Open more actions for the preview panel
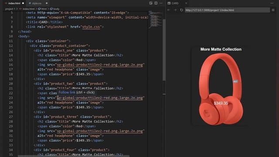The width and height of the screenshot is (279, 157). coord(272,3)
